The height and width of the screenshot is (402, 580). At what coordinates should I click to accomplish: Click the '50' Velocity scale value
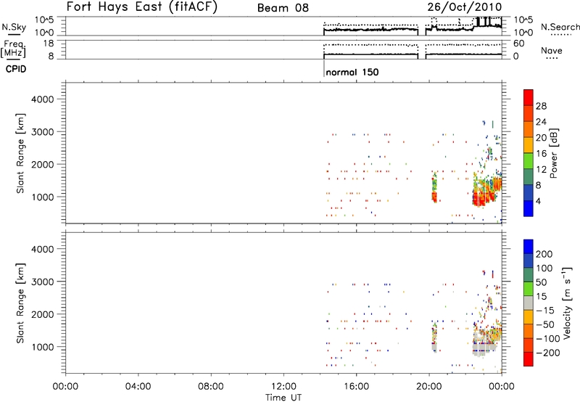pyautogui.click(x=541, y=282)
